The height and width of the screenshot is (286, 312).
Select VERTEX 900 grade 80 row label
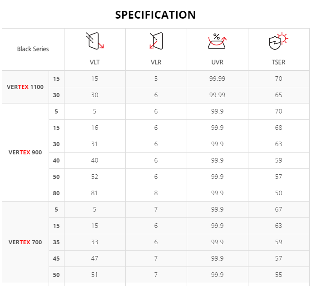[56, 193]
